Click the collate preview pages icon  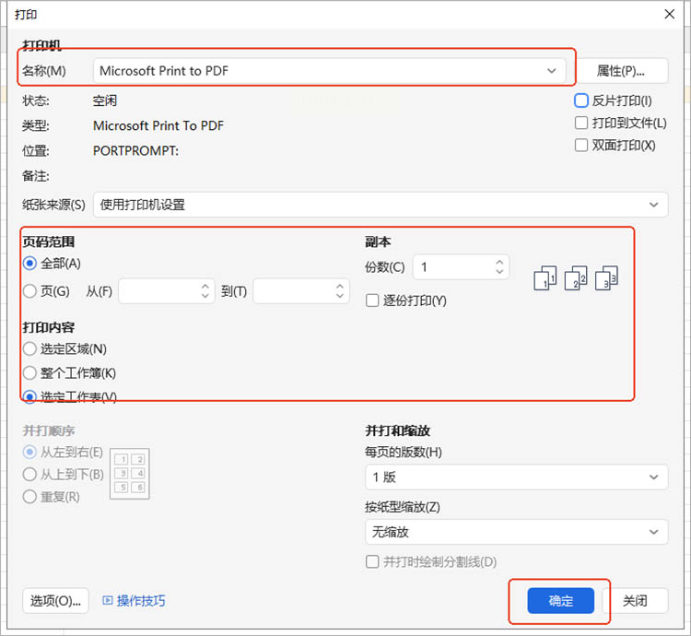pos(576,278)
